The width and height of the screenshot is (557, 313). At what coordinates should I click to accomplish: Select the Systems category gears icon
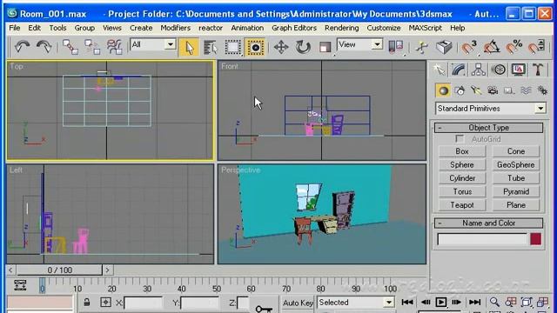click(x=542, y=90)
